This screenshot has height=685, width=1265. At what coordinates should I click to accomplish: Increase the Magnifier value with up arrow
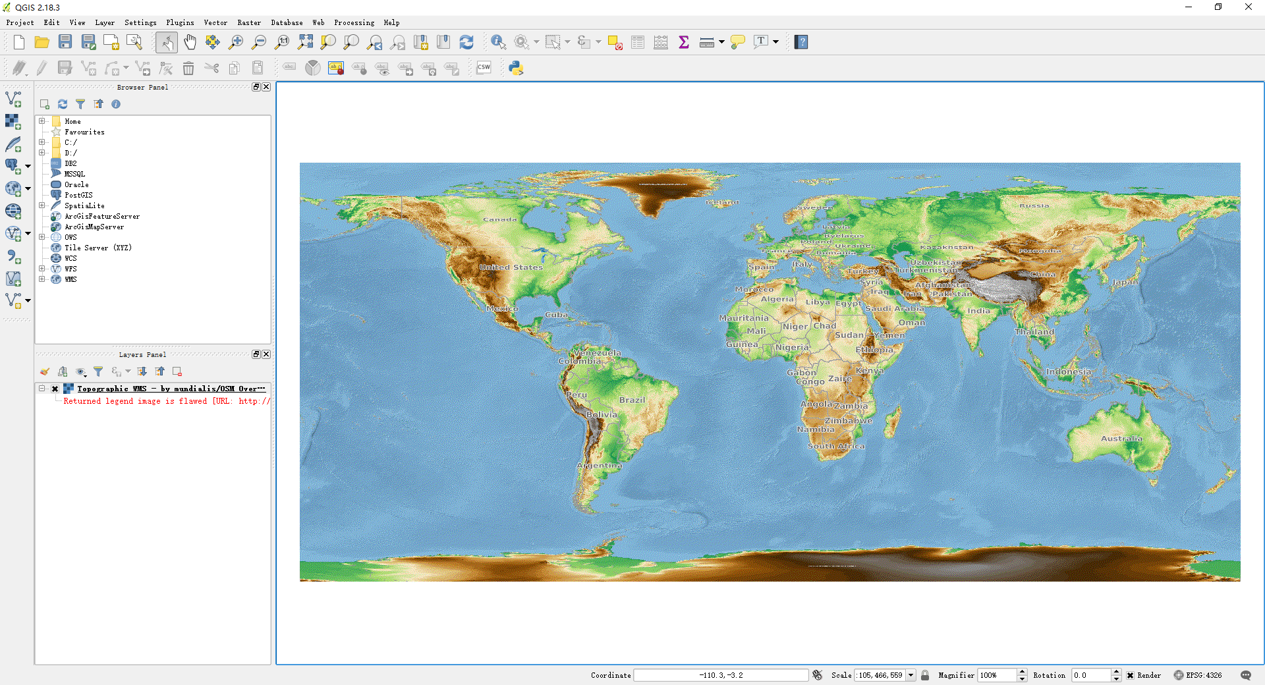tap(1022, 672)
